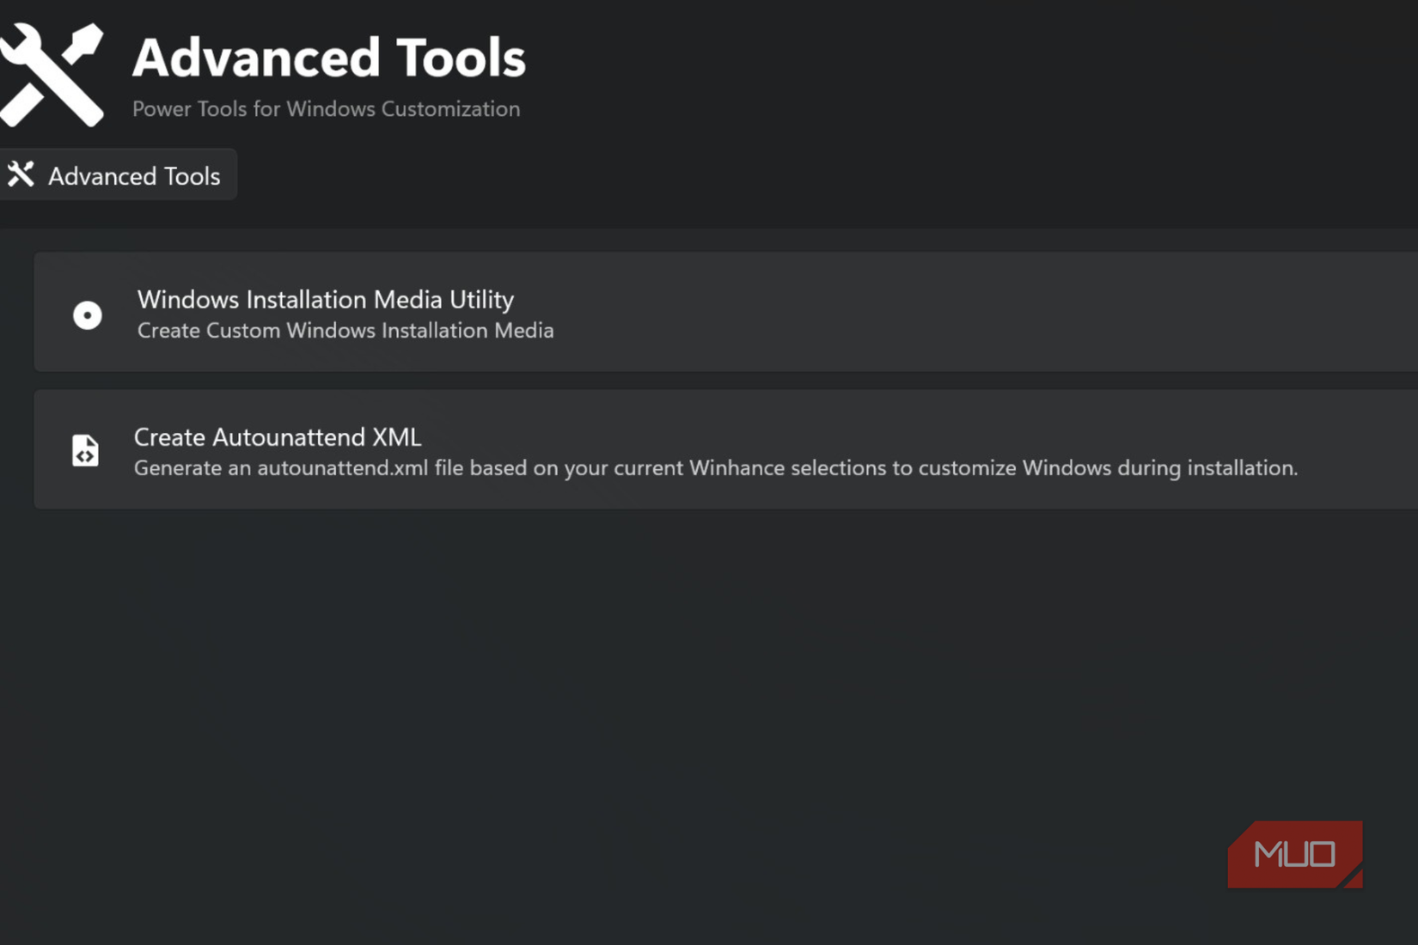Open Winhance via the crossed-tools logo
The image size is (1418, 945).
(x=53, y=73)
